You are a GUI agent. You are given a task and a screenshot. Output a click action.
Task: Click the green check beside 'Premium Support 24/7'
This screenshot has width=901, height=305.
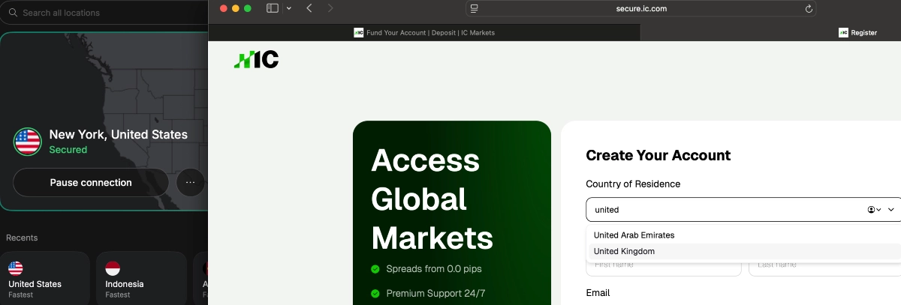point(375,293)
